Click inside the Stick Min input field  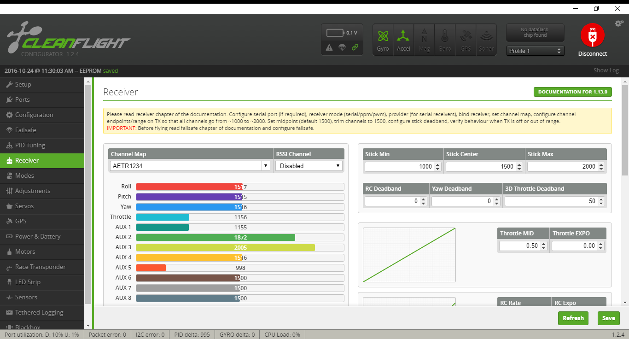pyautogui.click(x=401, y=166)
